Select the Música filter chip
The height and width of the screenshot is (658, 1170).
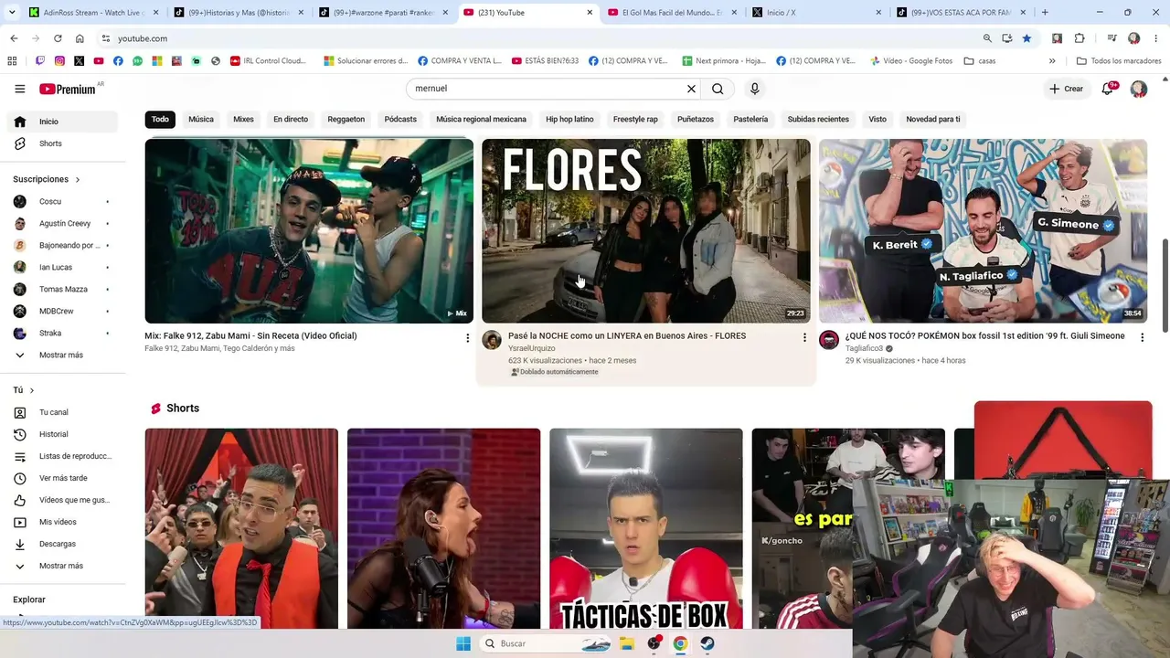coord(201,119)
